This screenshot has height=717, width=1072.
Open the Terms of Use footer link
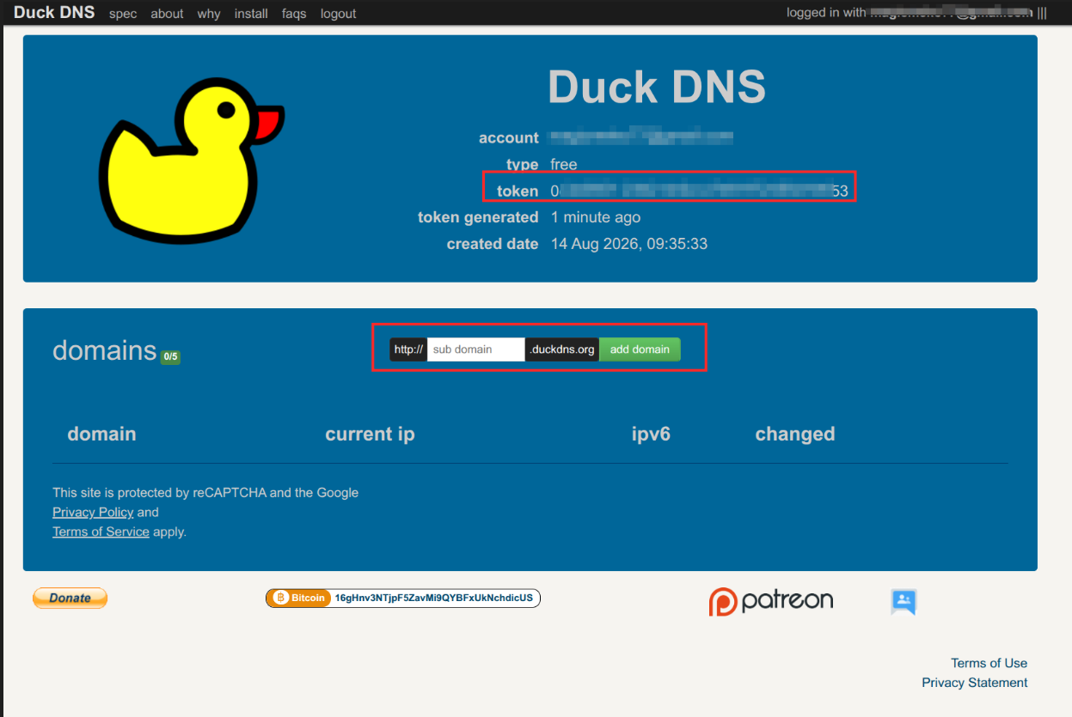click(989, 663)
